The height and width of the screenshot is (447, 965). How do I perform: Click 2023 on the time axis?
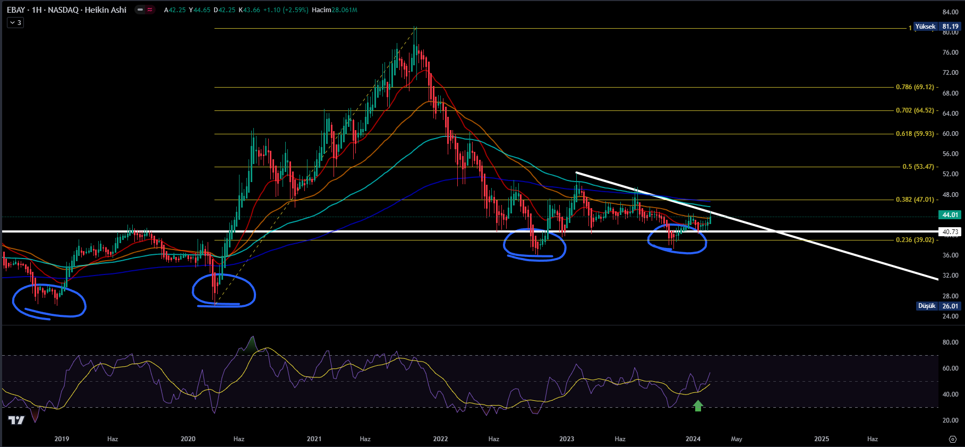[x=567, y=439]
